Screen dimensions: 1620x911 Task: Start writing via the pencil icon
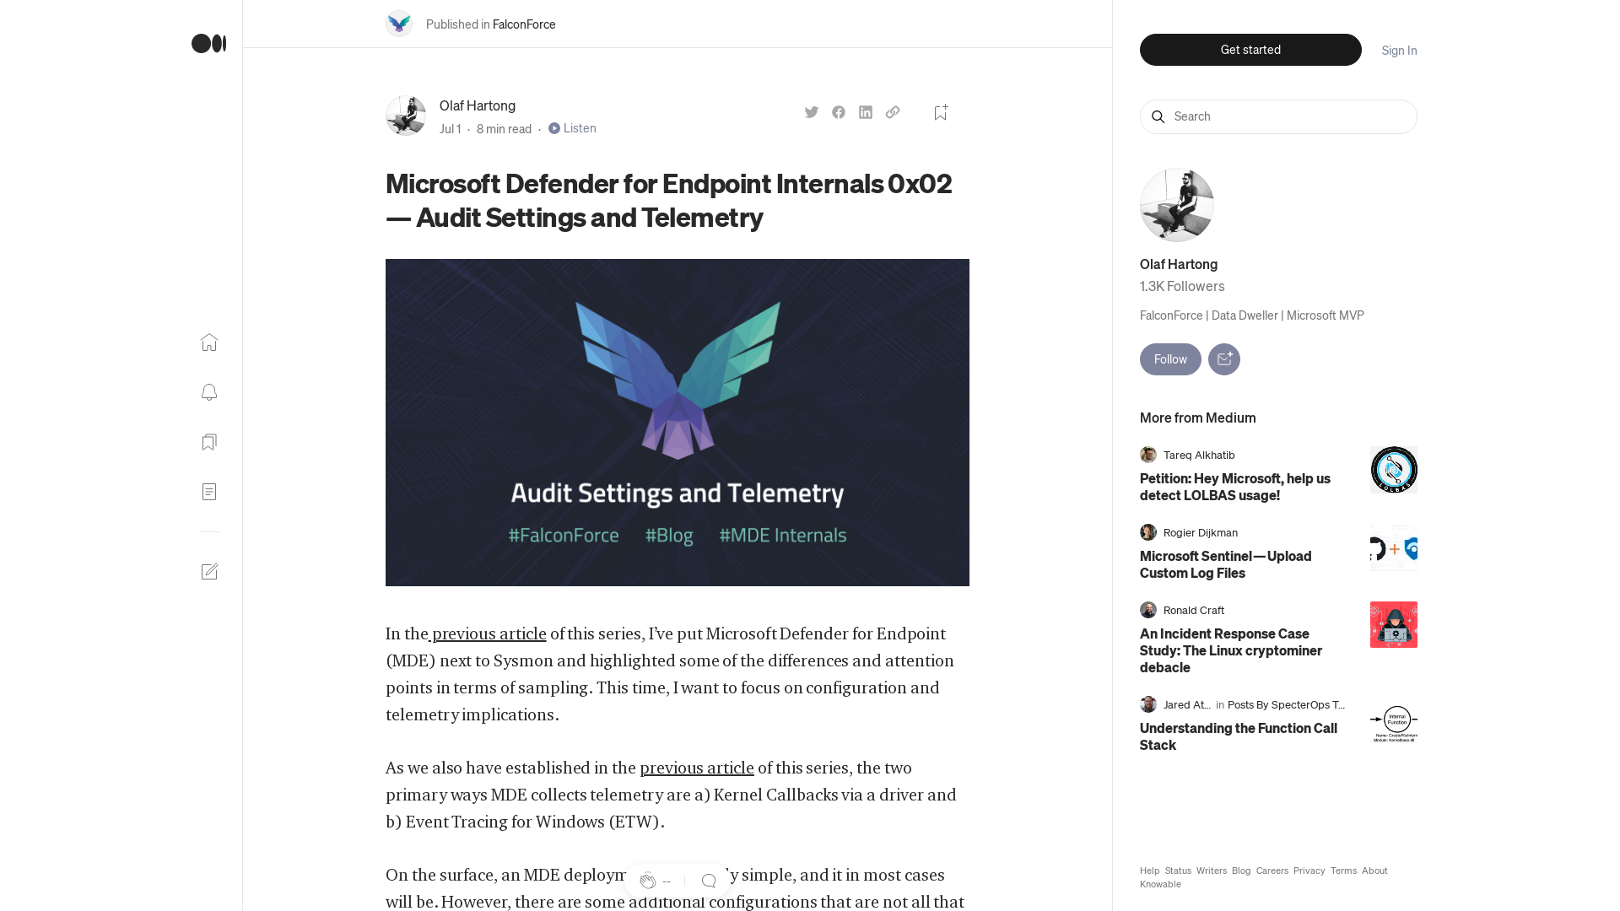click(209, 571)
